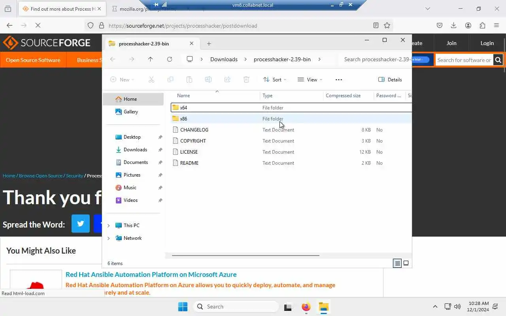Switch to details list view layout
This screenshot has height=316, width=506.
click(397, 263)
